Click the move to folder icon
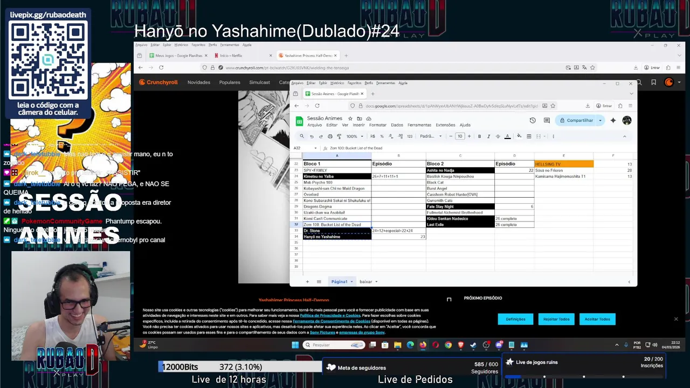690x388 pixels. click(360, 119)
